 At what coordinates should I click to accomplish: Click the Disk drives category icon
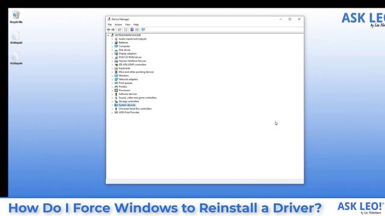[x=116, y=50]
